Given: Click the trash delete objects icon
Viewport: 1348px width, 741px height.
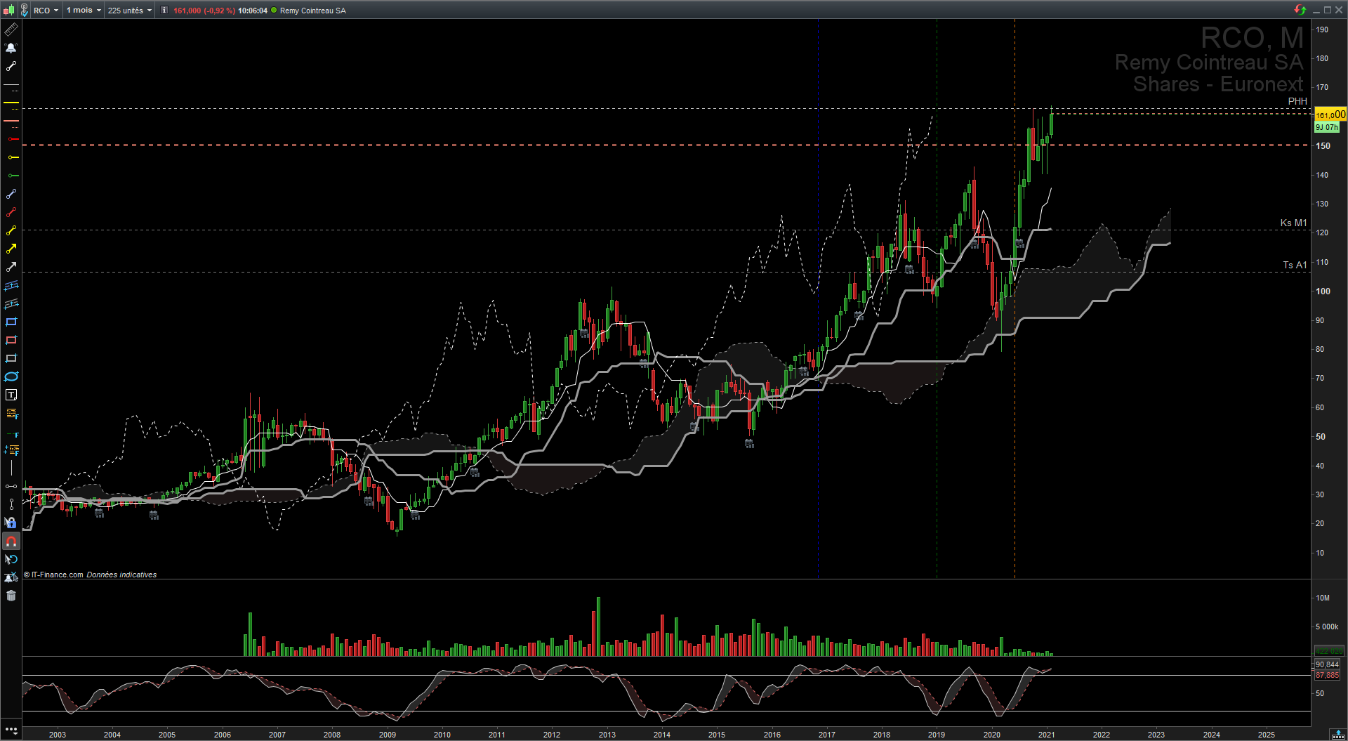Looking at the screenshot, I should point(11,596).
